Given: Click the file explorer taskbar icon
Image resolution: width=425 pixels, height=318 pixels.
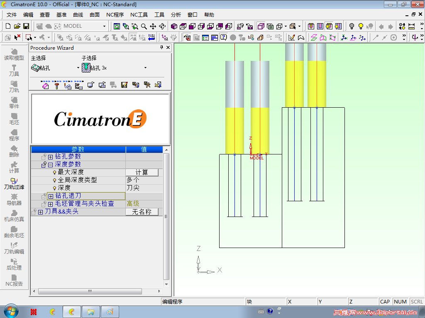Looking at the screenshot, I should 91,312.
